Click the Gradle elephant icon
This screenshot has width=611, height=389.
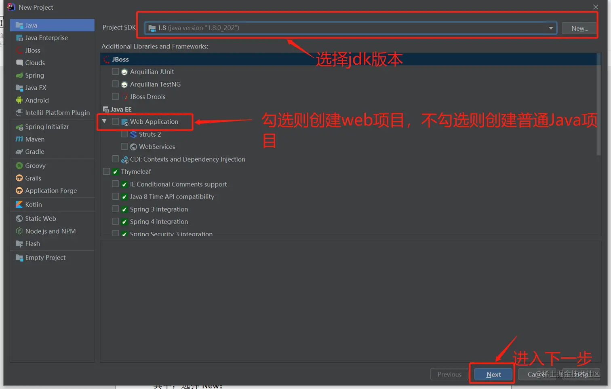click(19, 152)
